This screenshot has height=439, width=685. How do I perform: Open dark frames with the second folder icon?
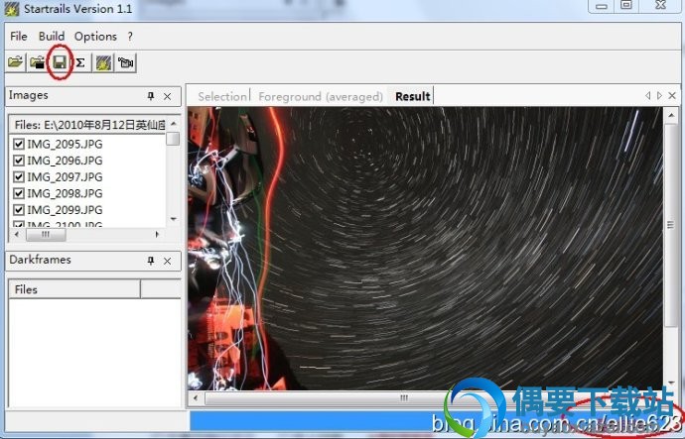(x=38, y=62)
